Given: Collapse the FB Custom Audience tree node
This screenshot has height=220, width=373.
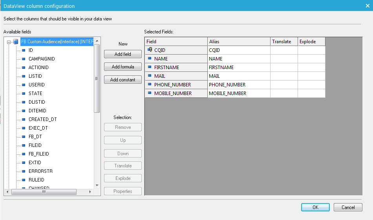Looking at the screenshot, I should tap(9, 42).
